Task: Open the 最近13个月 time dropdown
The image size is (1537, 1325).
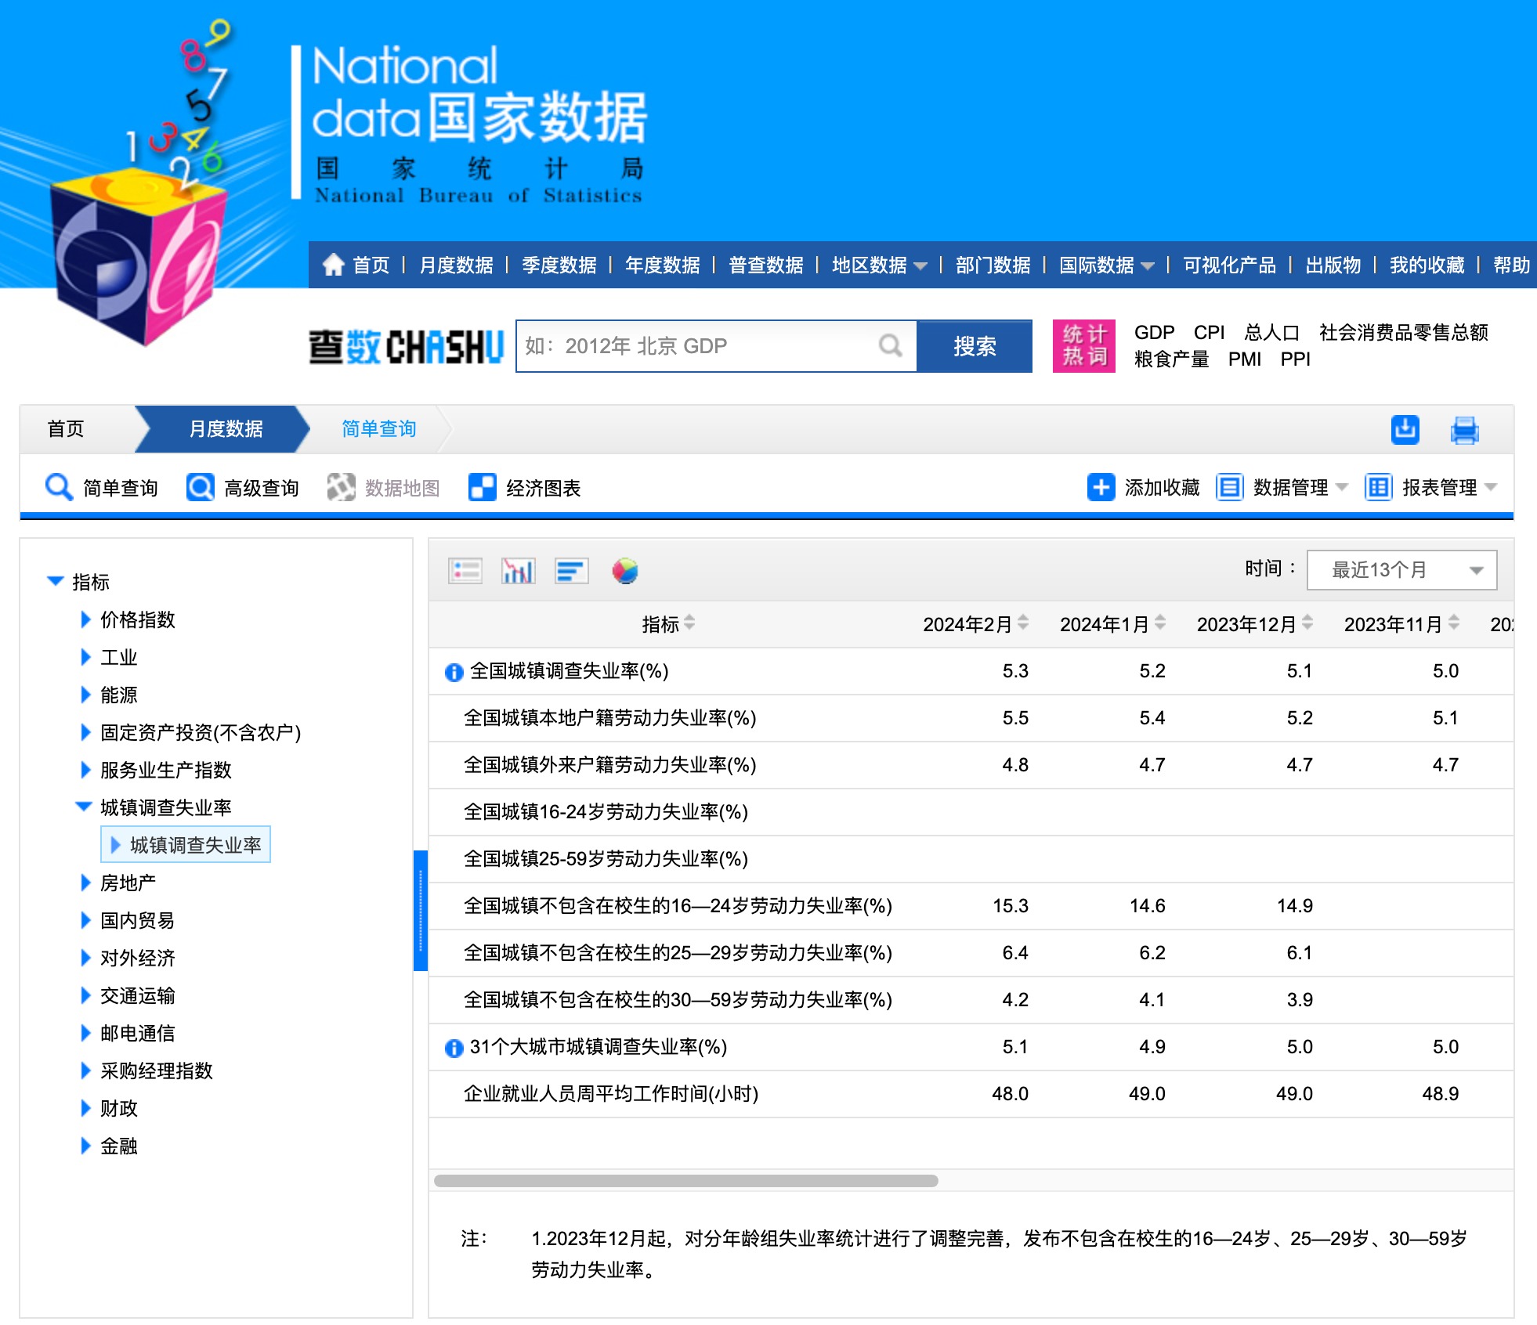Action: (1401, 570)
